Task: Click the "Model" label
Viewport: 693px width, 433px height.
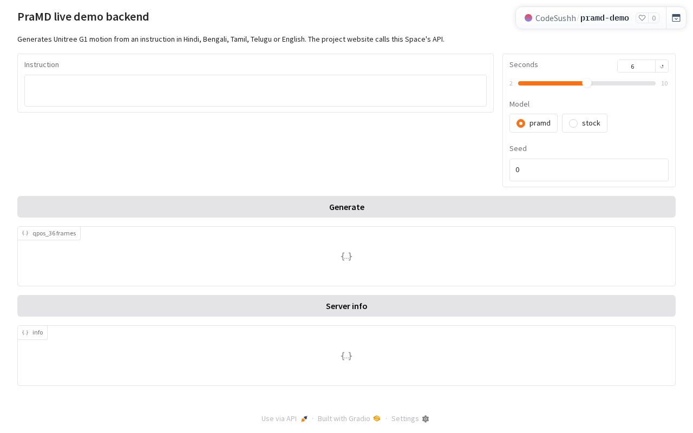Action: pyautogui.click(x=520, y=104)
